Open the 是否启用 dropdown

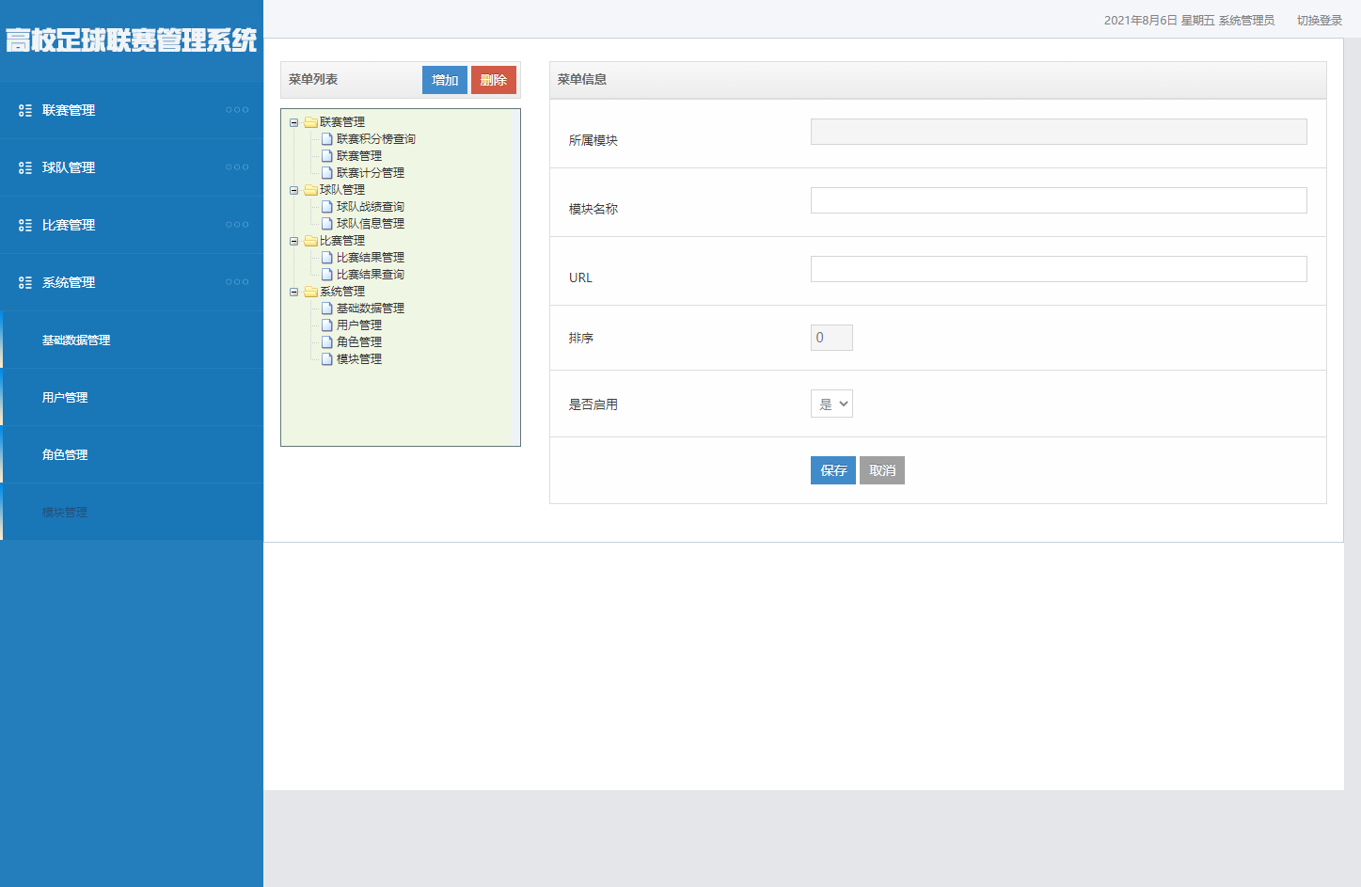click(831, 403)
